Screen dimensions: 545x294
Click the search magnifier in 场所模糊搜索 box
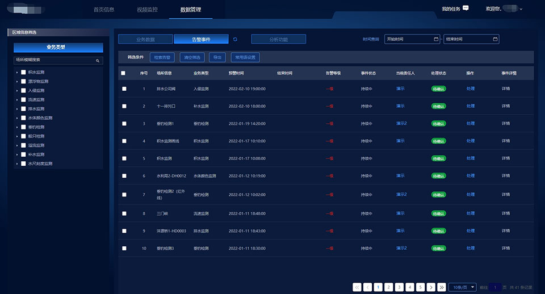[x=98, y=60]
